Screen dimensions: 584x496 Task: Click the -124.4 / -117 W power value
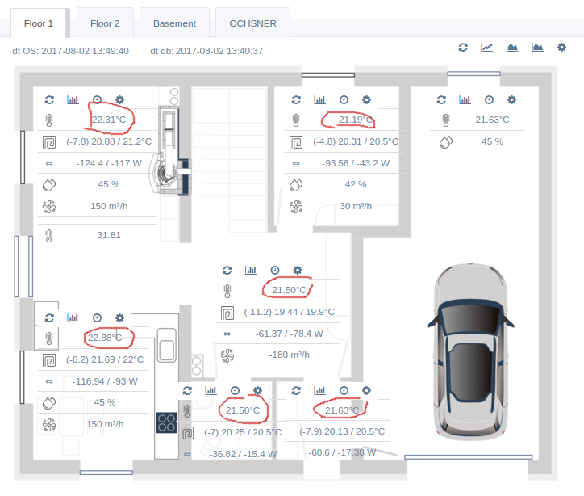109,163
